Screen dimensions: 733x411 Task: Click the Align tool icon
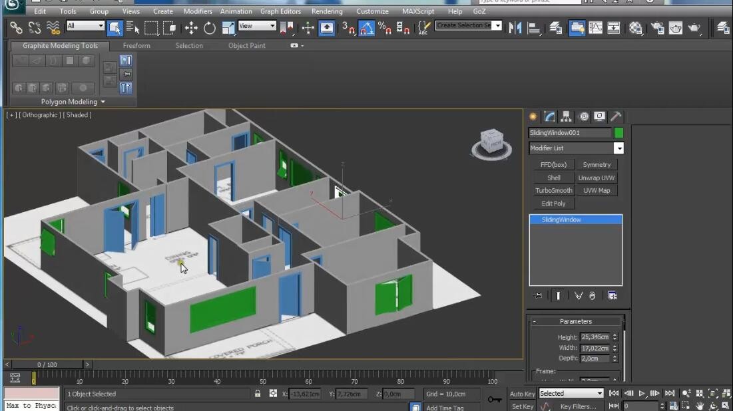pyautogui.click(x=533, y=28)
